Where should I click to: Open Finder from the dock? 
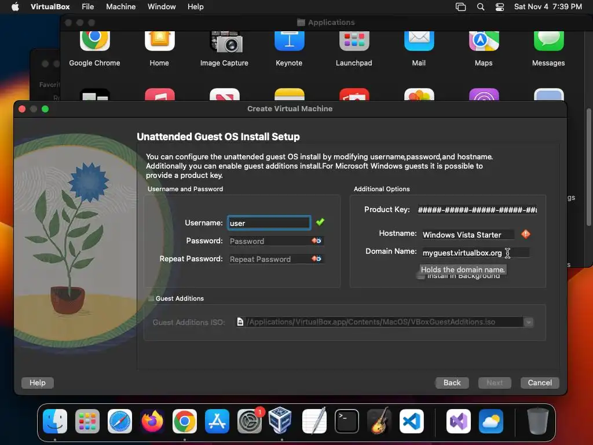pos(55,421)
